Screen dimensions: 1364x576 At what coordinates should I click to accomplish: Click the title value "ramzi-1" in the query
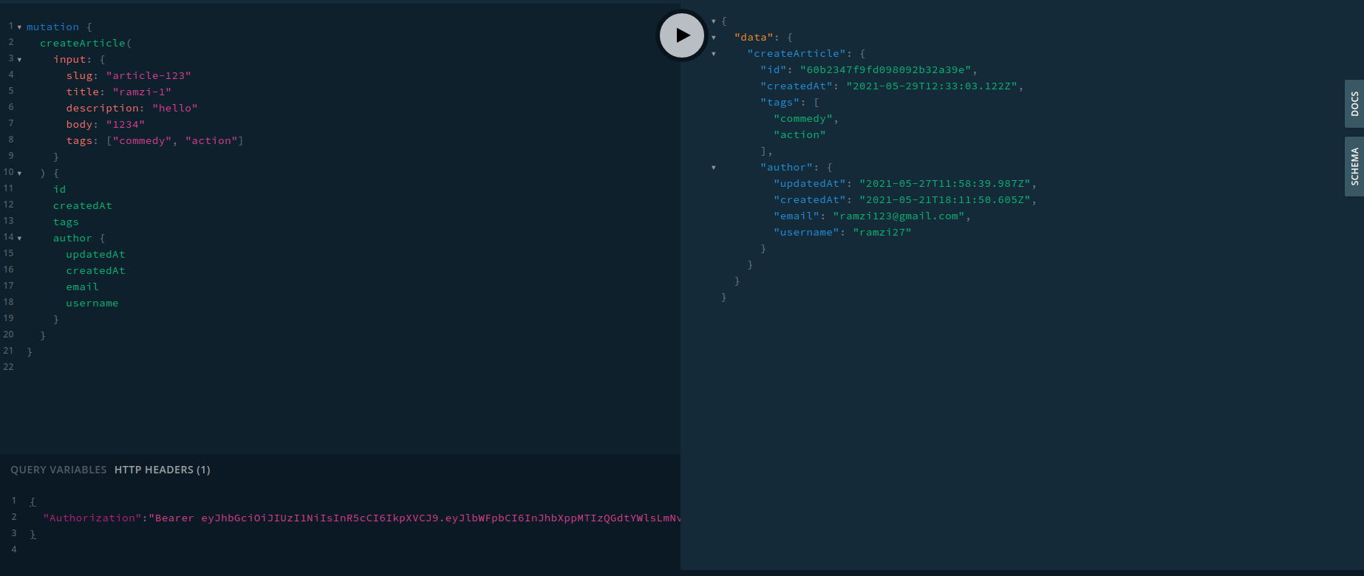click(x=142, y=92)
